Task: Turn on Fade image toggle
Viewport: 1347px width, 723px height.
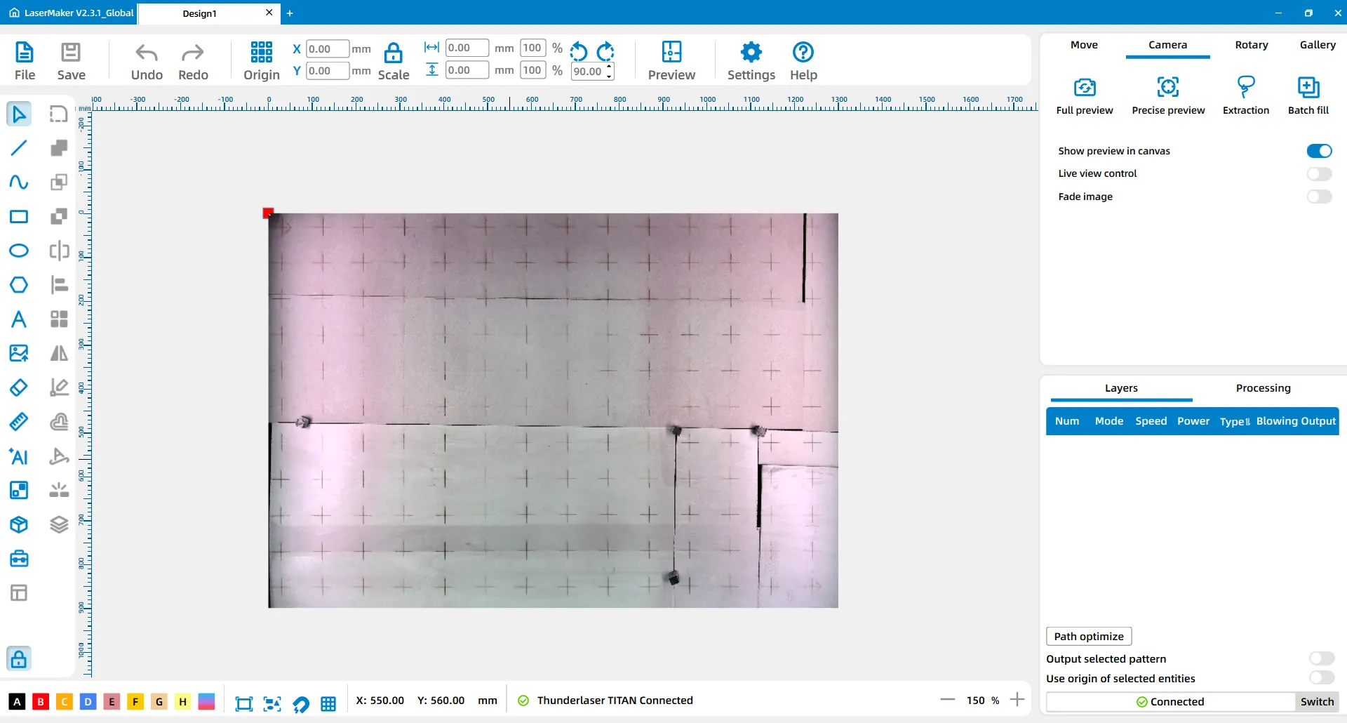Action: pos(1318,197)
